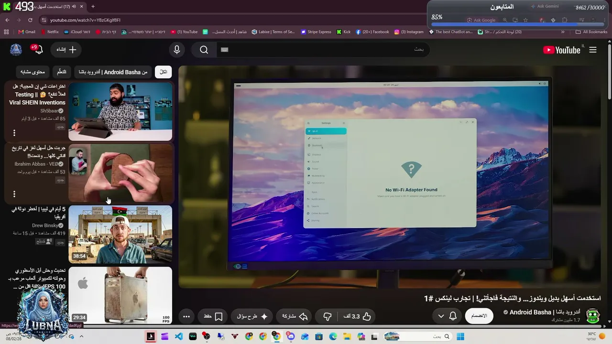Go back in the browser
The width and height of the screenshot is (612, 344).
point(7,20)
